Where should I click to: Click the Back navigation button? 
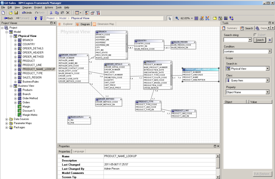[8, 18]
